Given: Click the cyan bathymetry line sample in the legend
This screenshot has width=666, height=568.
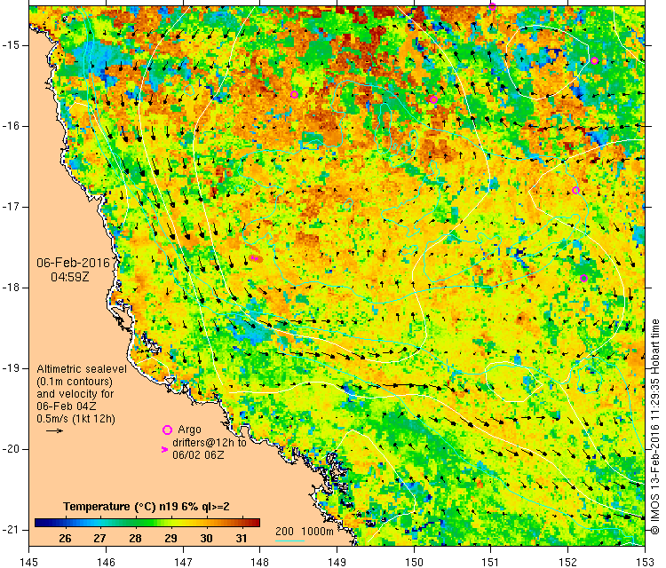Looking at the screenshot, I should click(289, 540).
